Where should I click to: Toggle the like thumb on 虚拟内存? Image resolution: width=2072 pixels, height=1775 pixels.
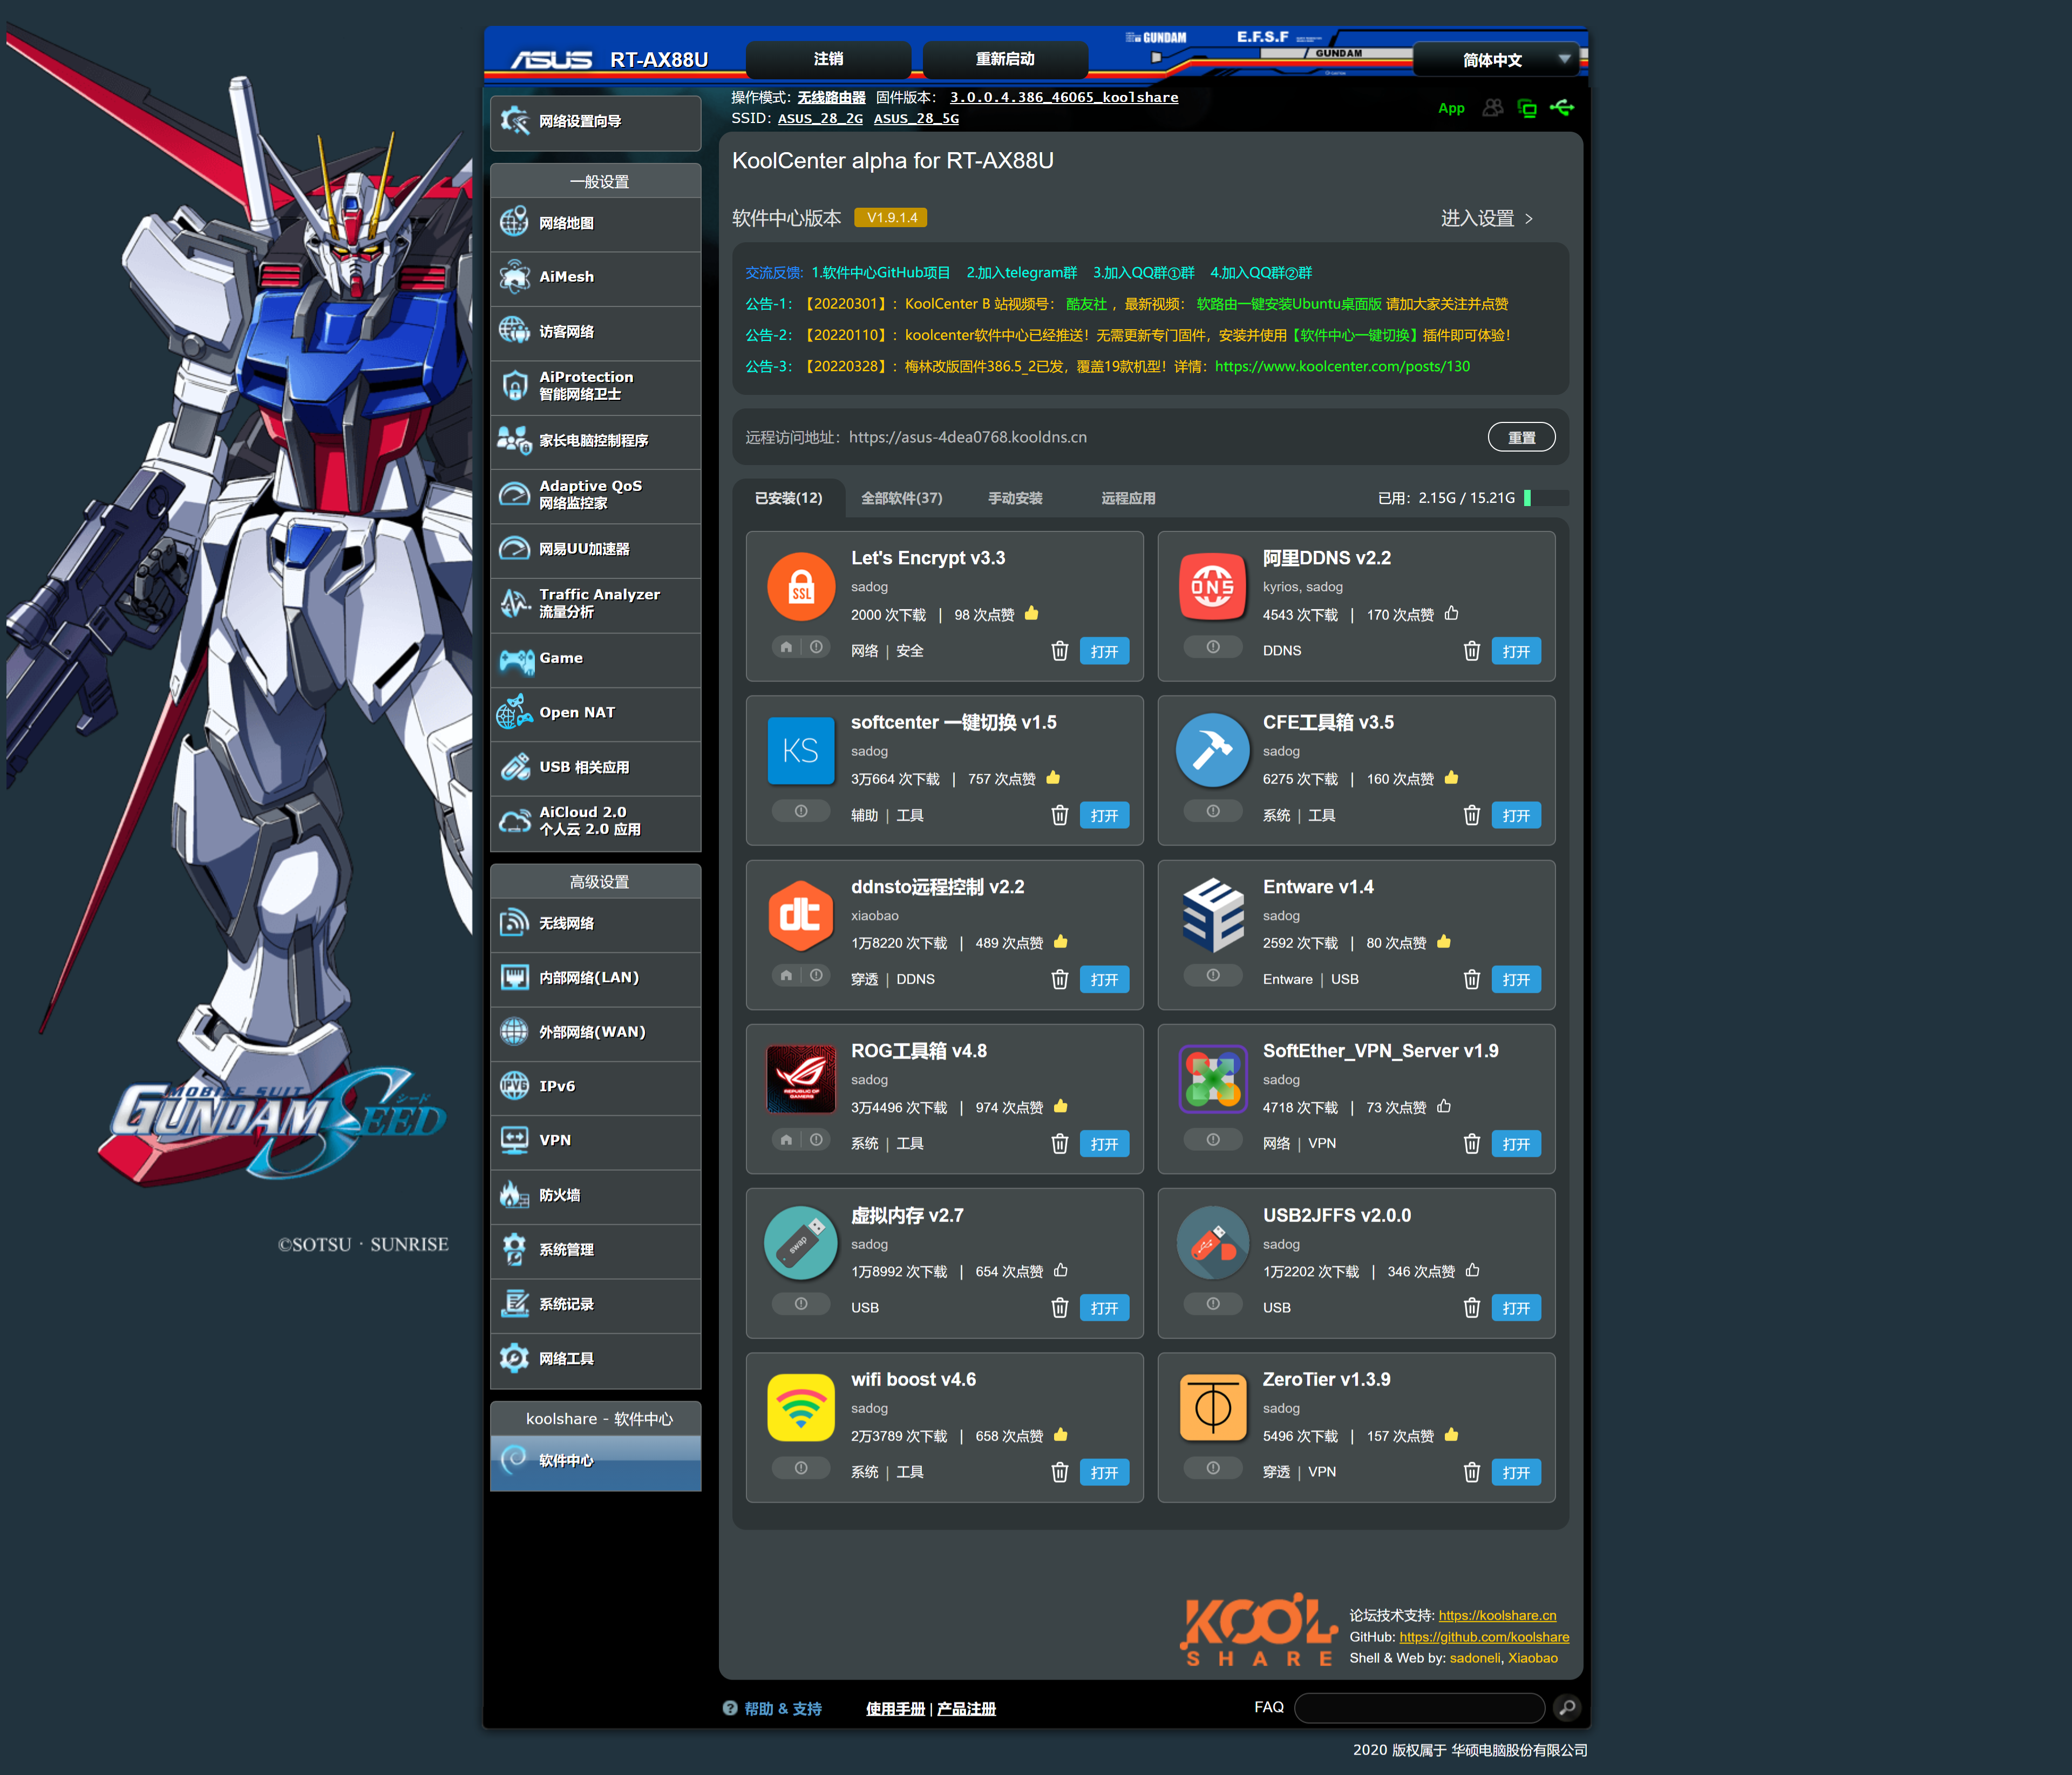[1060, 1270]
